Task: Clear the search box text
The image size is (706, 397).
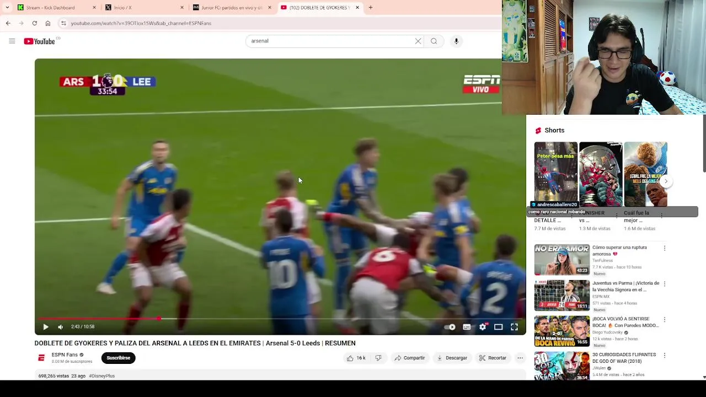Action: click(x=418, y=41)
